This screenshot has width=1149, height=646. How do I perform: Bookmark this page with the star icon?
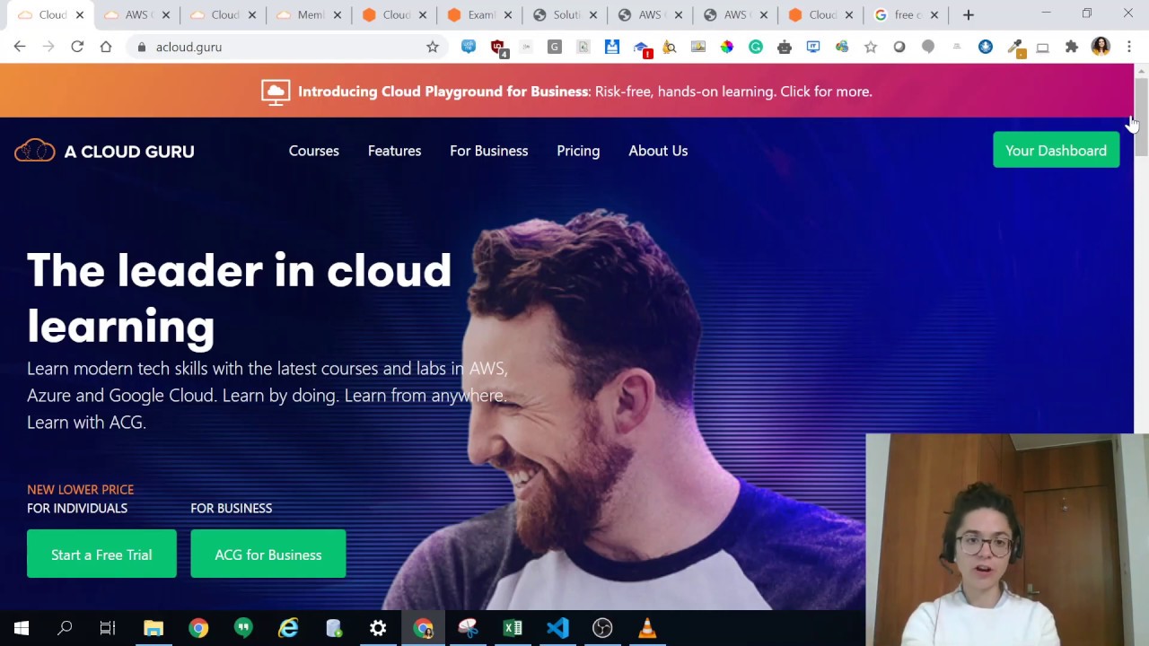pyautogui.click(x=433, y=47)
